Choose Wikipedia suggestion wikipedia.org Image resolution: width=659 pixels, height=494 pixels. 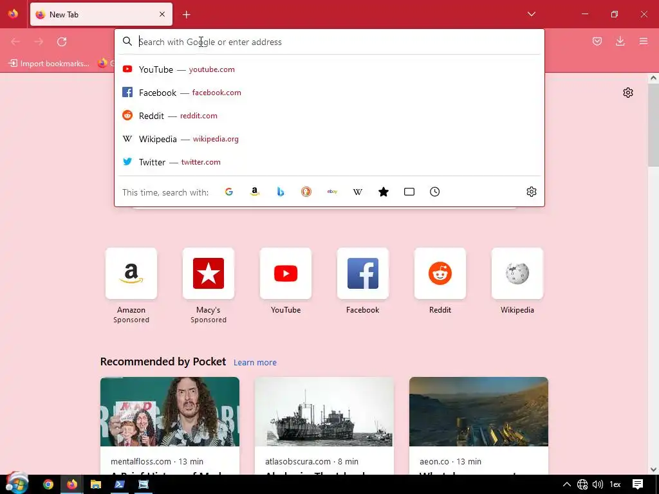(329, 139)
